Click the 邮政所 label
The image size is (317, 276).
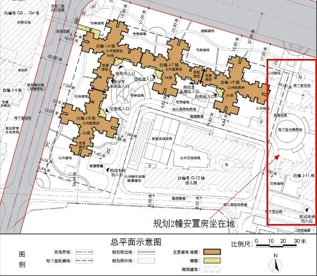[x=23, y=70]
